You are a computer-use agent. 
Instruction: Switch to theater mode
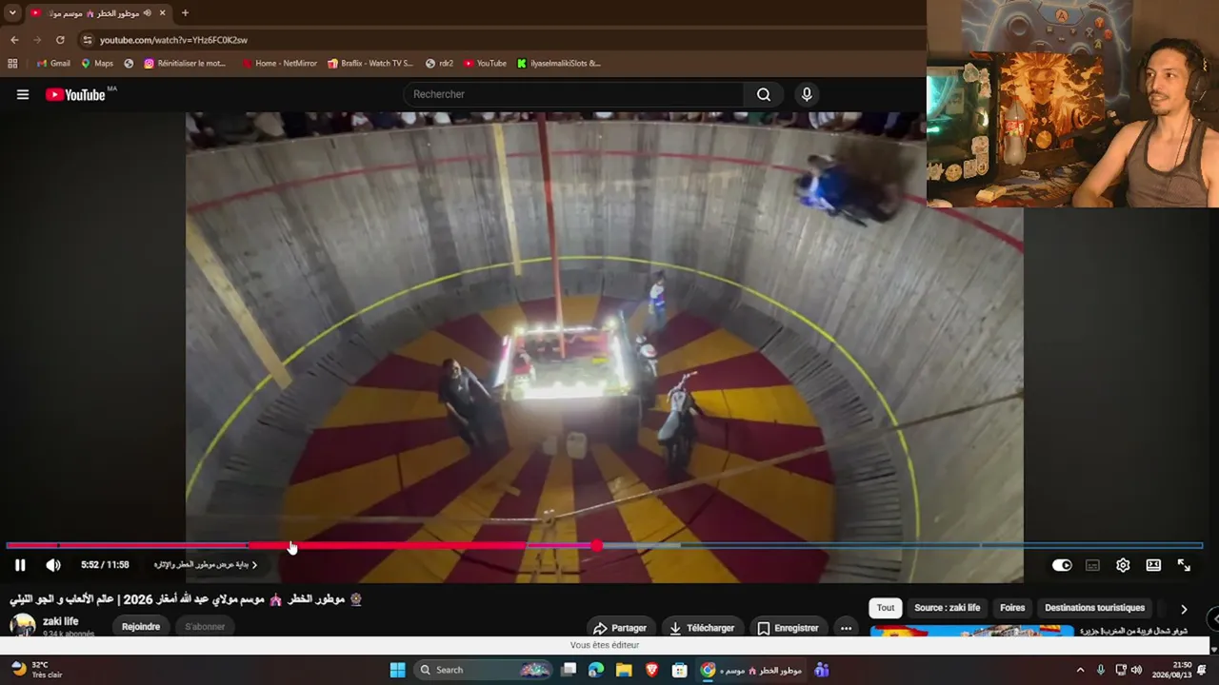point(1153,565)
